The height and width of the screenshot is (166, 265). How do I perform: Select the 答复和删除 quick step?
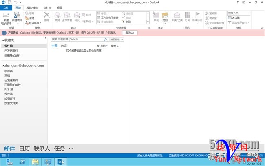coord(106,22)
